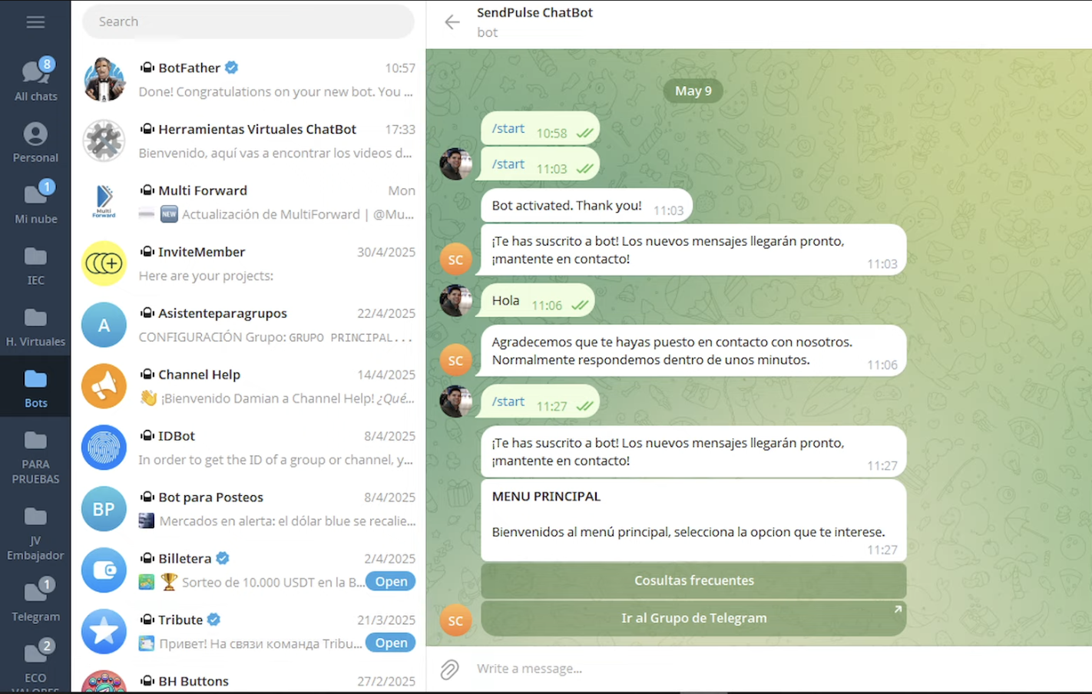Click SC avatar beside Telegram group button
The image size is (1092, 694).
(x=455, y=620)
